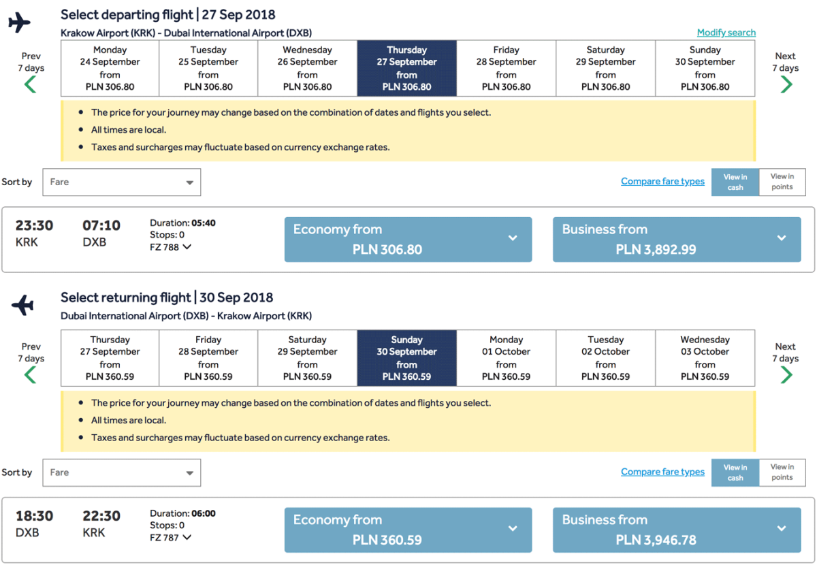Expand flight FZ 788 details
This screenshot has height=565, width=817.
170,247
